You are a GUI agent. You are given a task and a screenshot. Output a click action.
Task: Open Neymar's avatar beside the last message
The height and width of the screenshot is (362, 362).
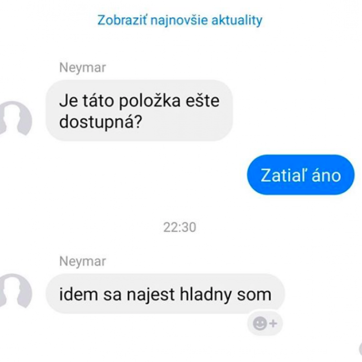point(15,291)
